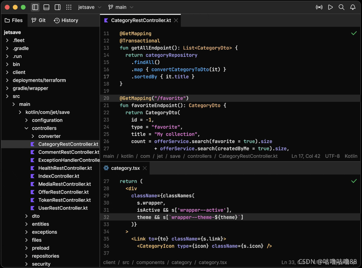Toggle the right sidebar panel
Viewport: 362px width, 268px height.
point(58,7)
